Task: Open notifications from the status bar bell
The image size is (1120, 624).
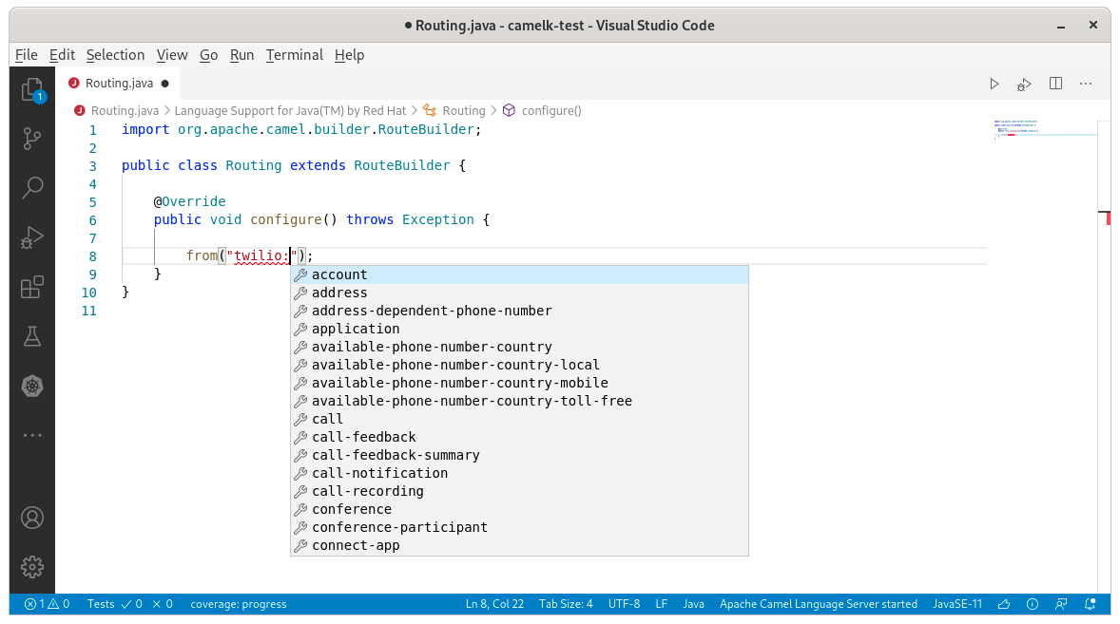Action: point(1089,603)
